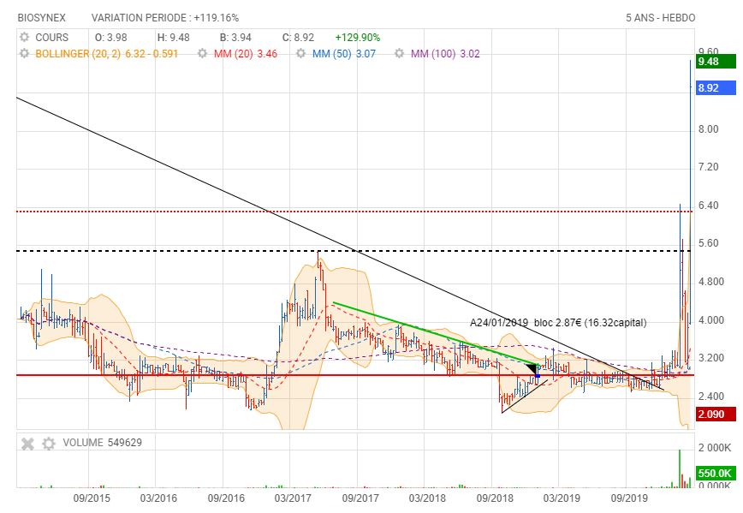
Task: Click the 09/2016 date axis label
Action: [226, 498]
